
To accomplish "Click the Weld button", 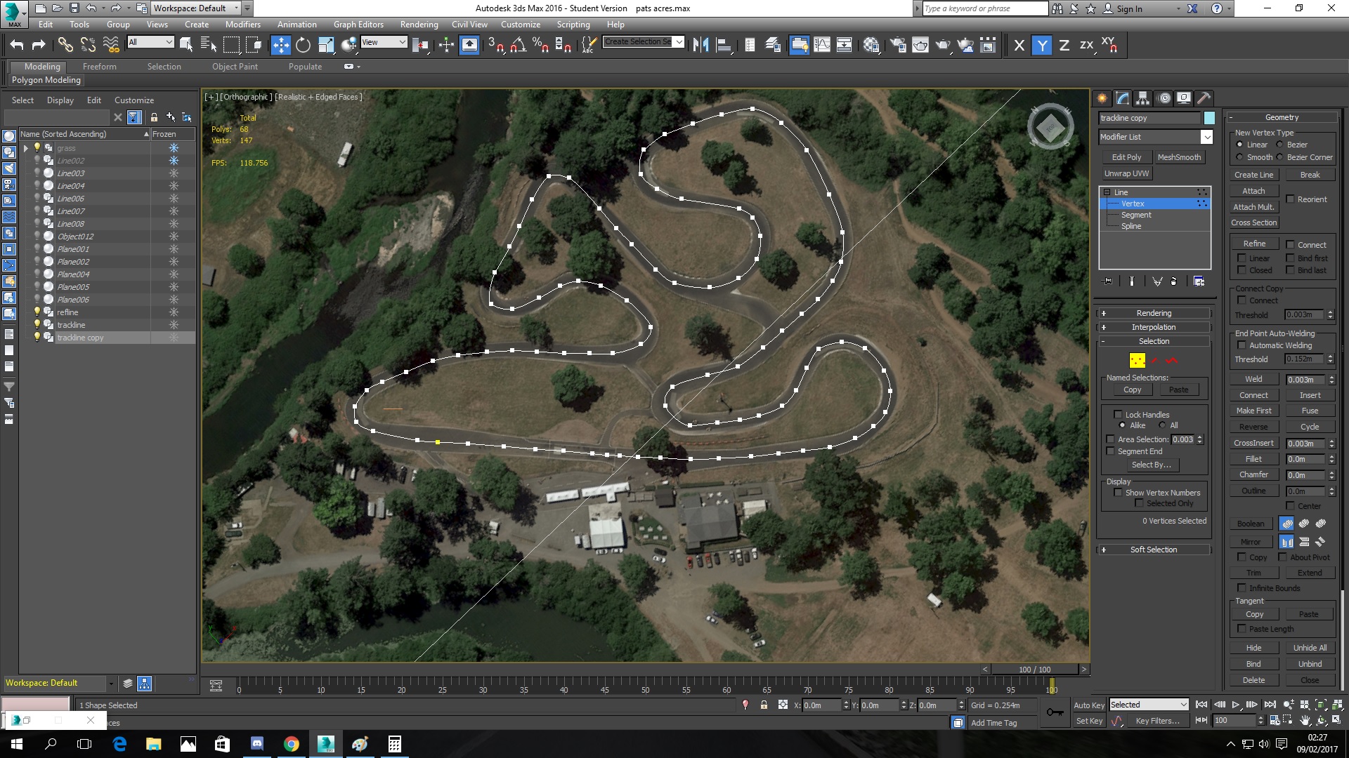I will 1253,379.
